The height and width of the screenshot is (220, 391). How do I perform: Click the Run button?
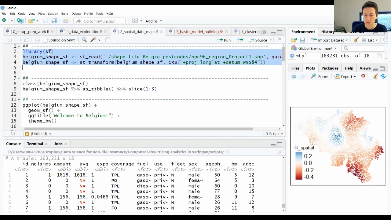[224, 40]
